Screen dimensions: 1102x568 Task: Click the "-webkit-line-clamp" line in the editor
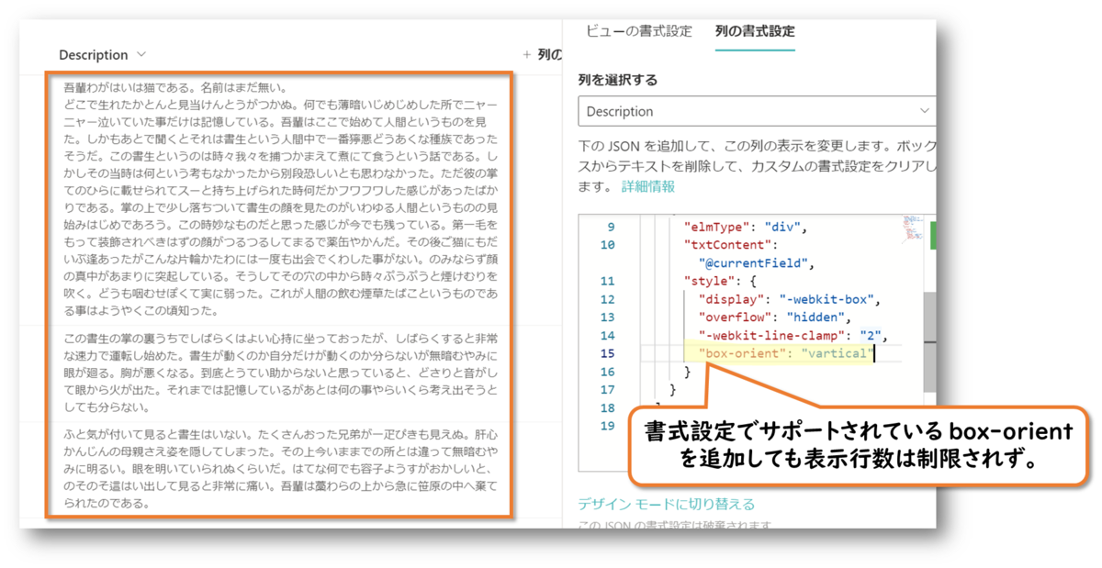coord(793,336)
